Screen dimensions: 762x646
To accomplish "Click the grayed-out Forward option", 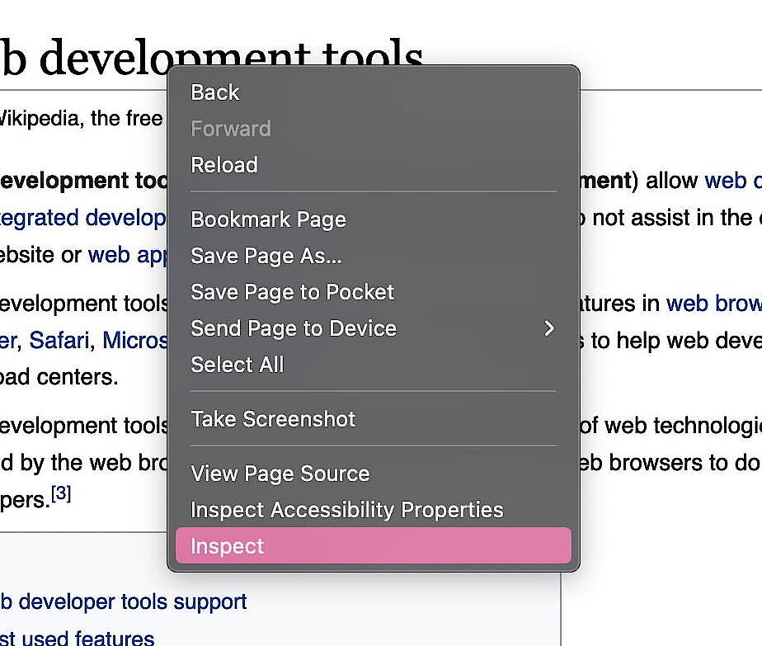I will pyautogui.click(x=230, y=129).
